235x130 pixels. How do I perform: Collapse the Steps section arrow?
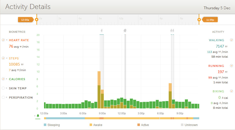click(7, 58)
